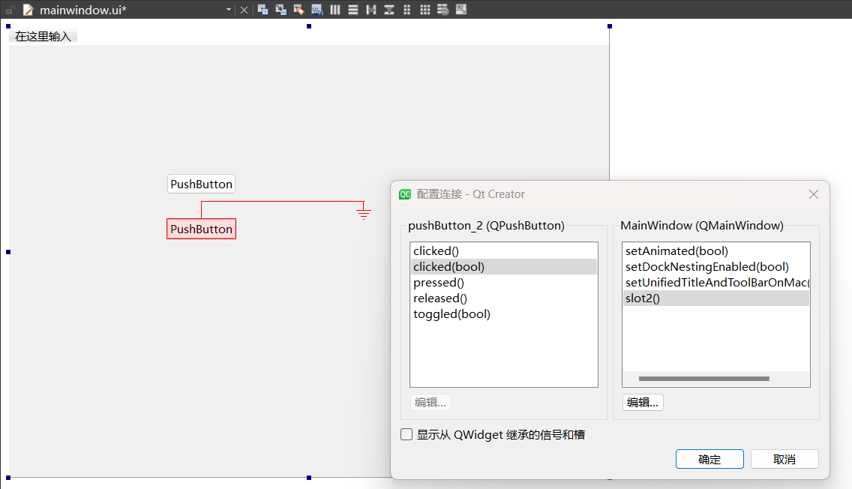Screen dimensions: 852x489
Task: Select the red highlighted PushButton
Action: click(x=201, y=229)
